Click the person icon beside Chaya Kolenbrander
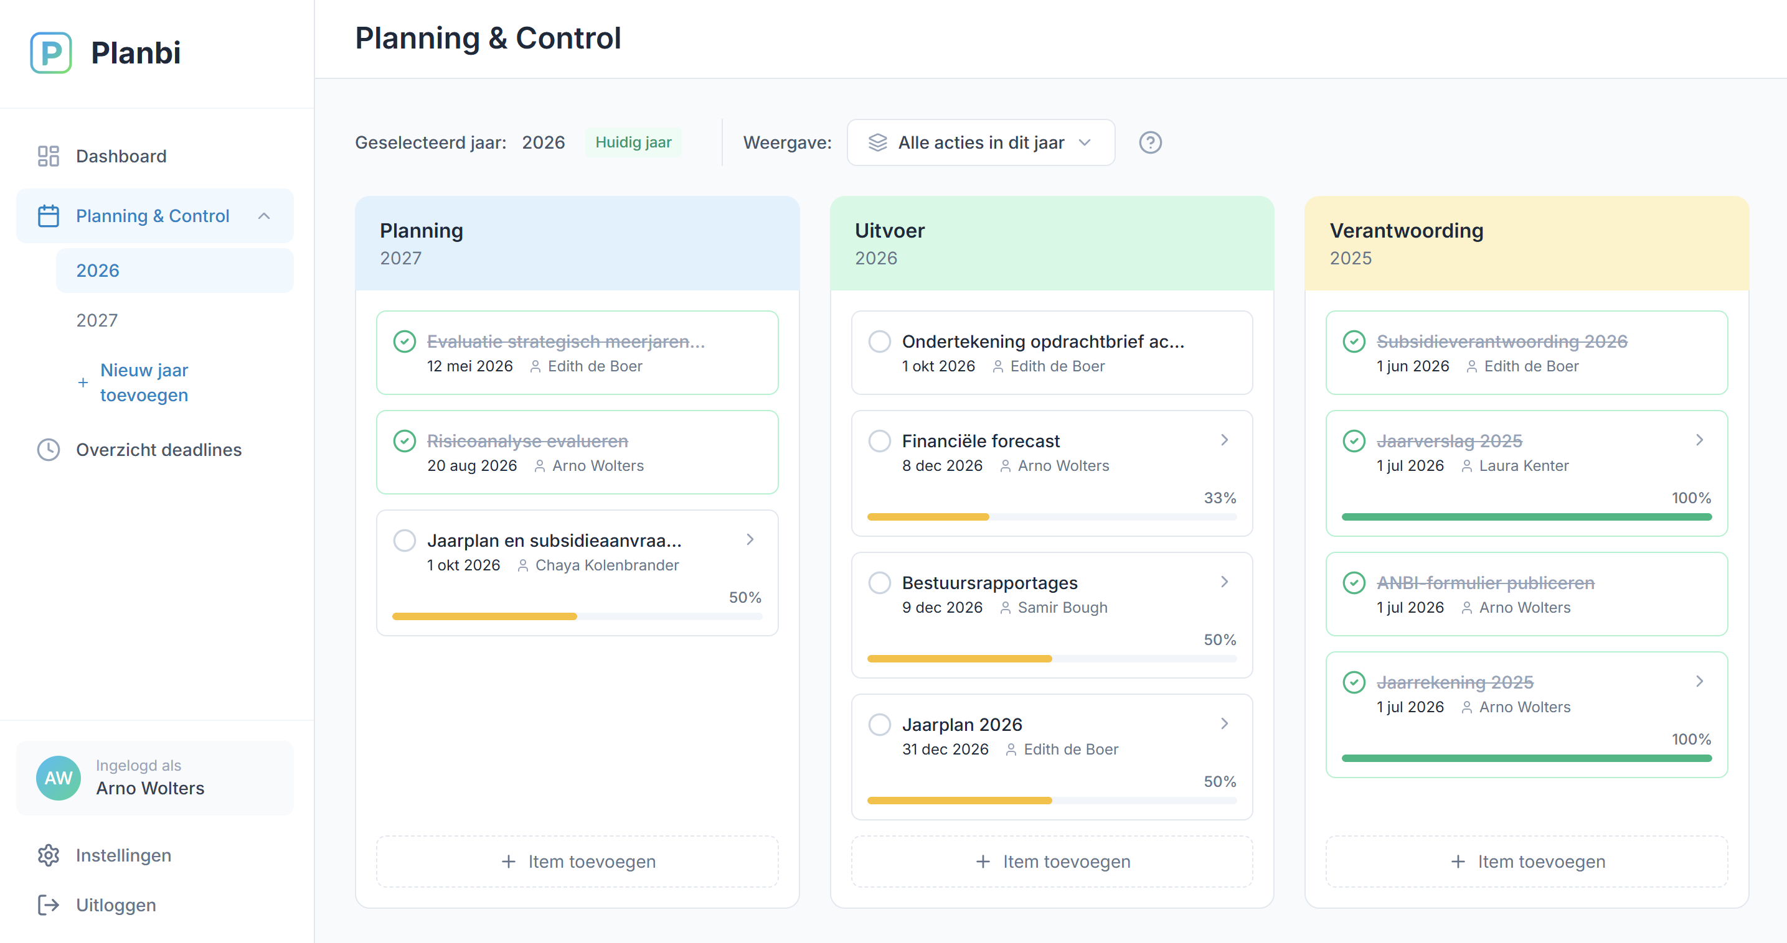The width and height of the screenshot is (1787, 943). click(522, 565)
